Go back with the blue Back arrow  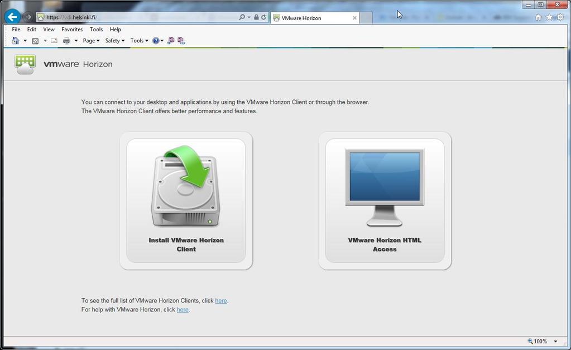pos(13,17)
